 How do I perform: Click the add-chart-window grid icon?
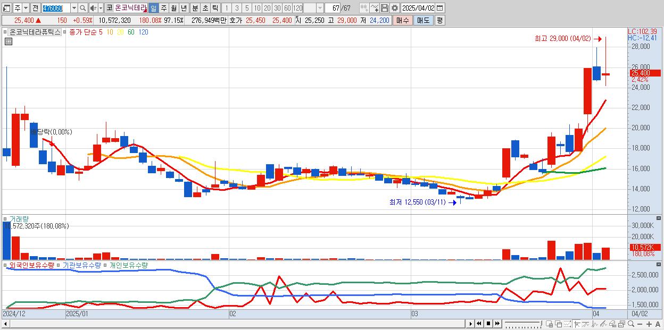pos(549,324)
